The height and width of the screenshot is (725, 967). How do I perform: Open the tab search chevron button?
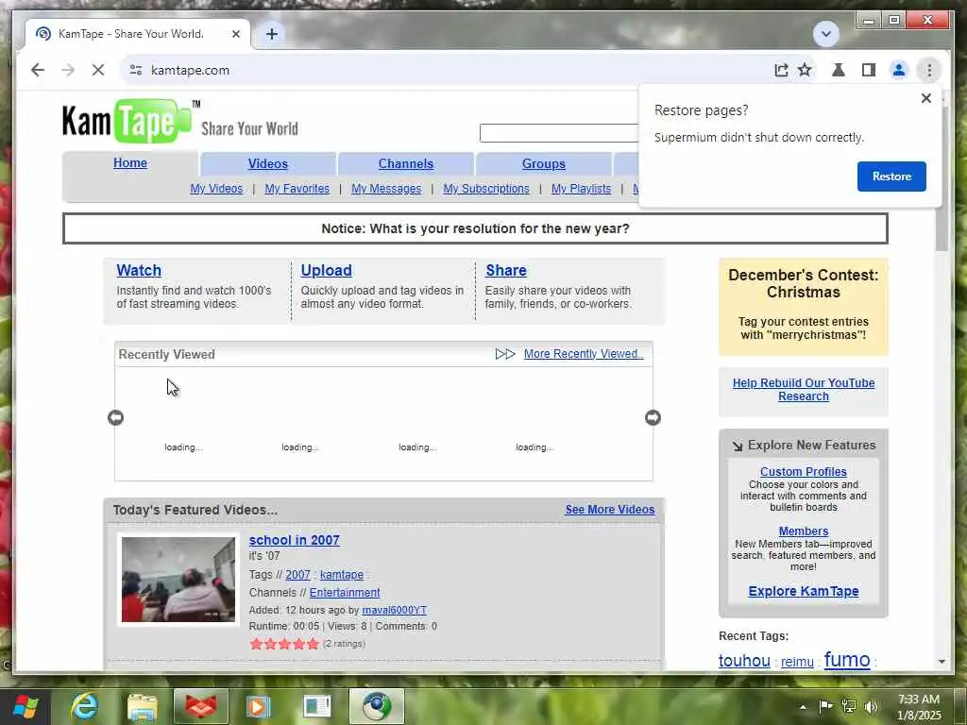point(826,34)
